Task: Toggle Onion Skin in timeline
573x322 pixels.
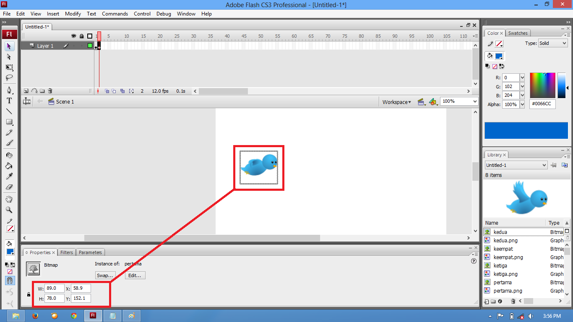Action: [107, 91]
